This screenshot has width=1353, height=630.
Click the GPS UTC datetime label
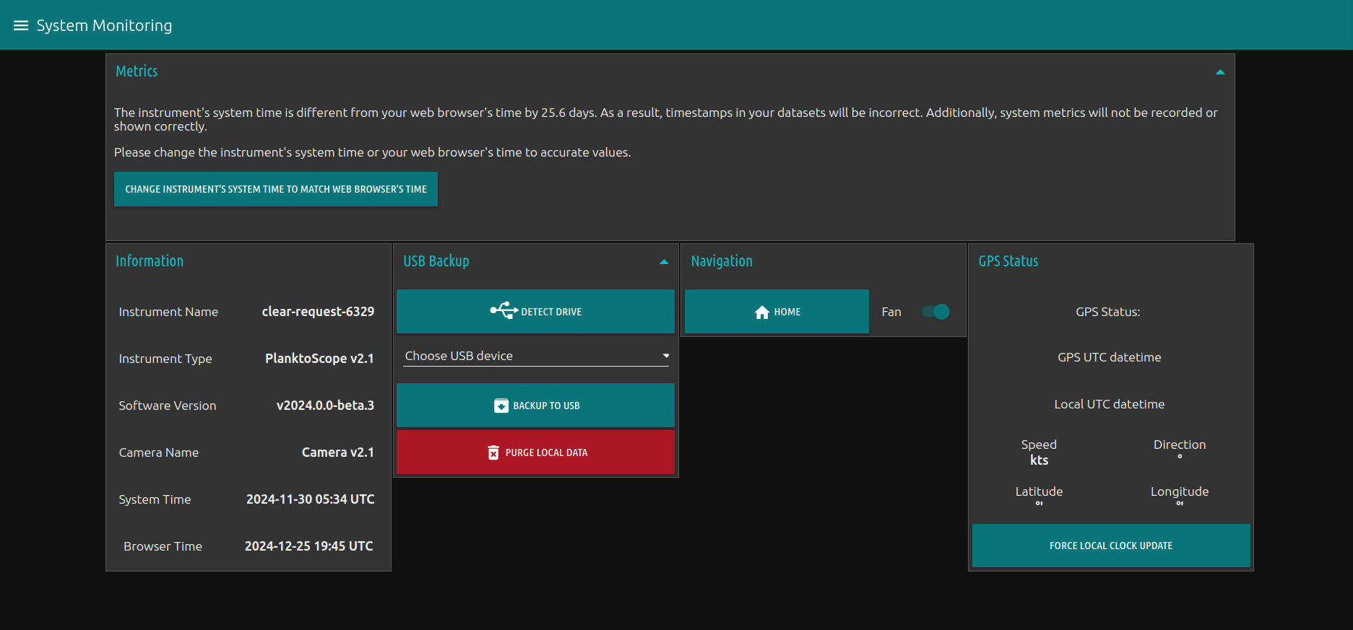[x=1110, y=357]
